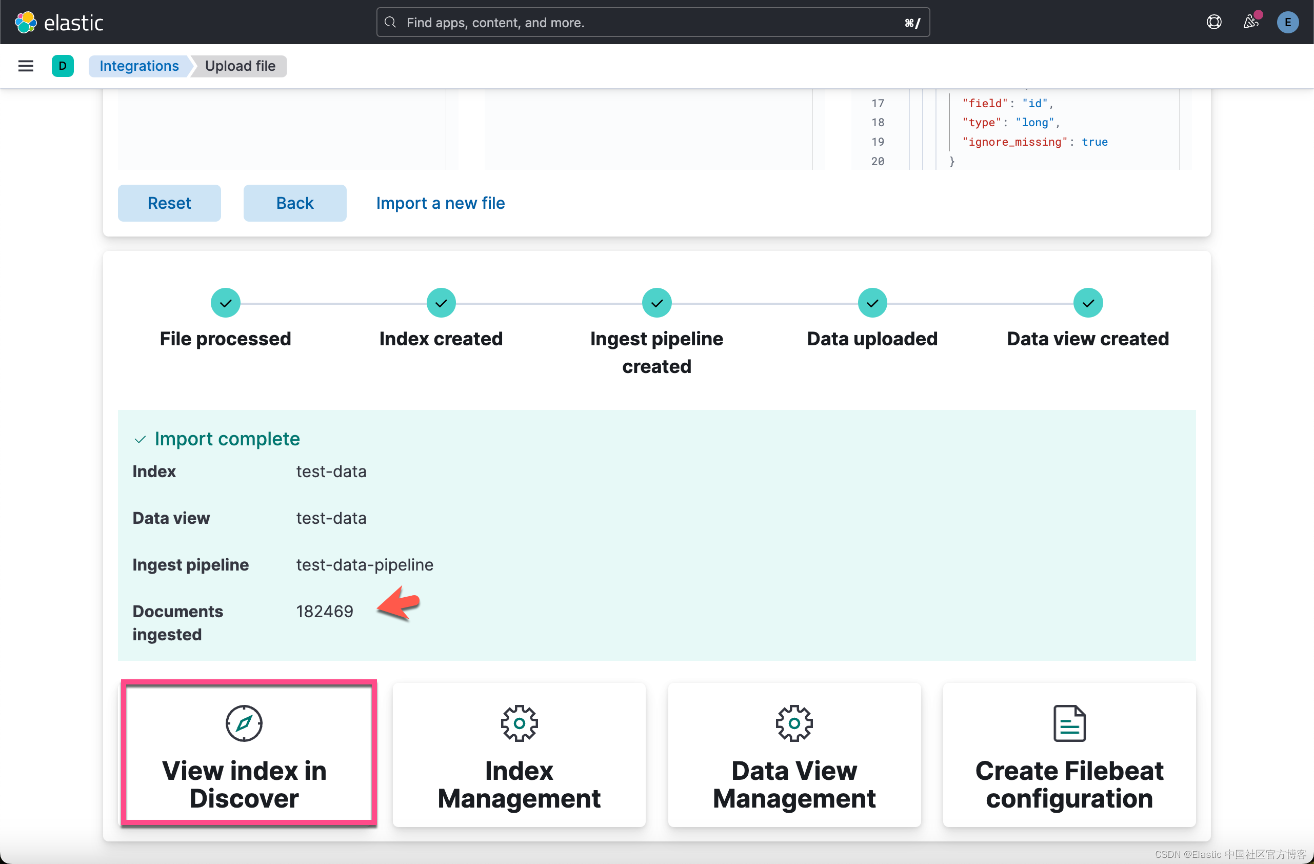This screenshot has height=864, width=1314.
Task: Click the Create Filebeat configuration document icon
Action: tap(1069, 723)
